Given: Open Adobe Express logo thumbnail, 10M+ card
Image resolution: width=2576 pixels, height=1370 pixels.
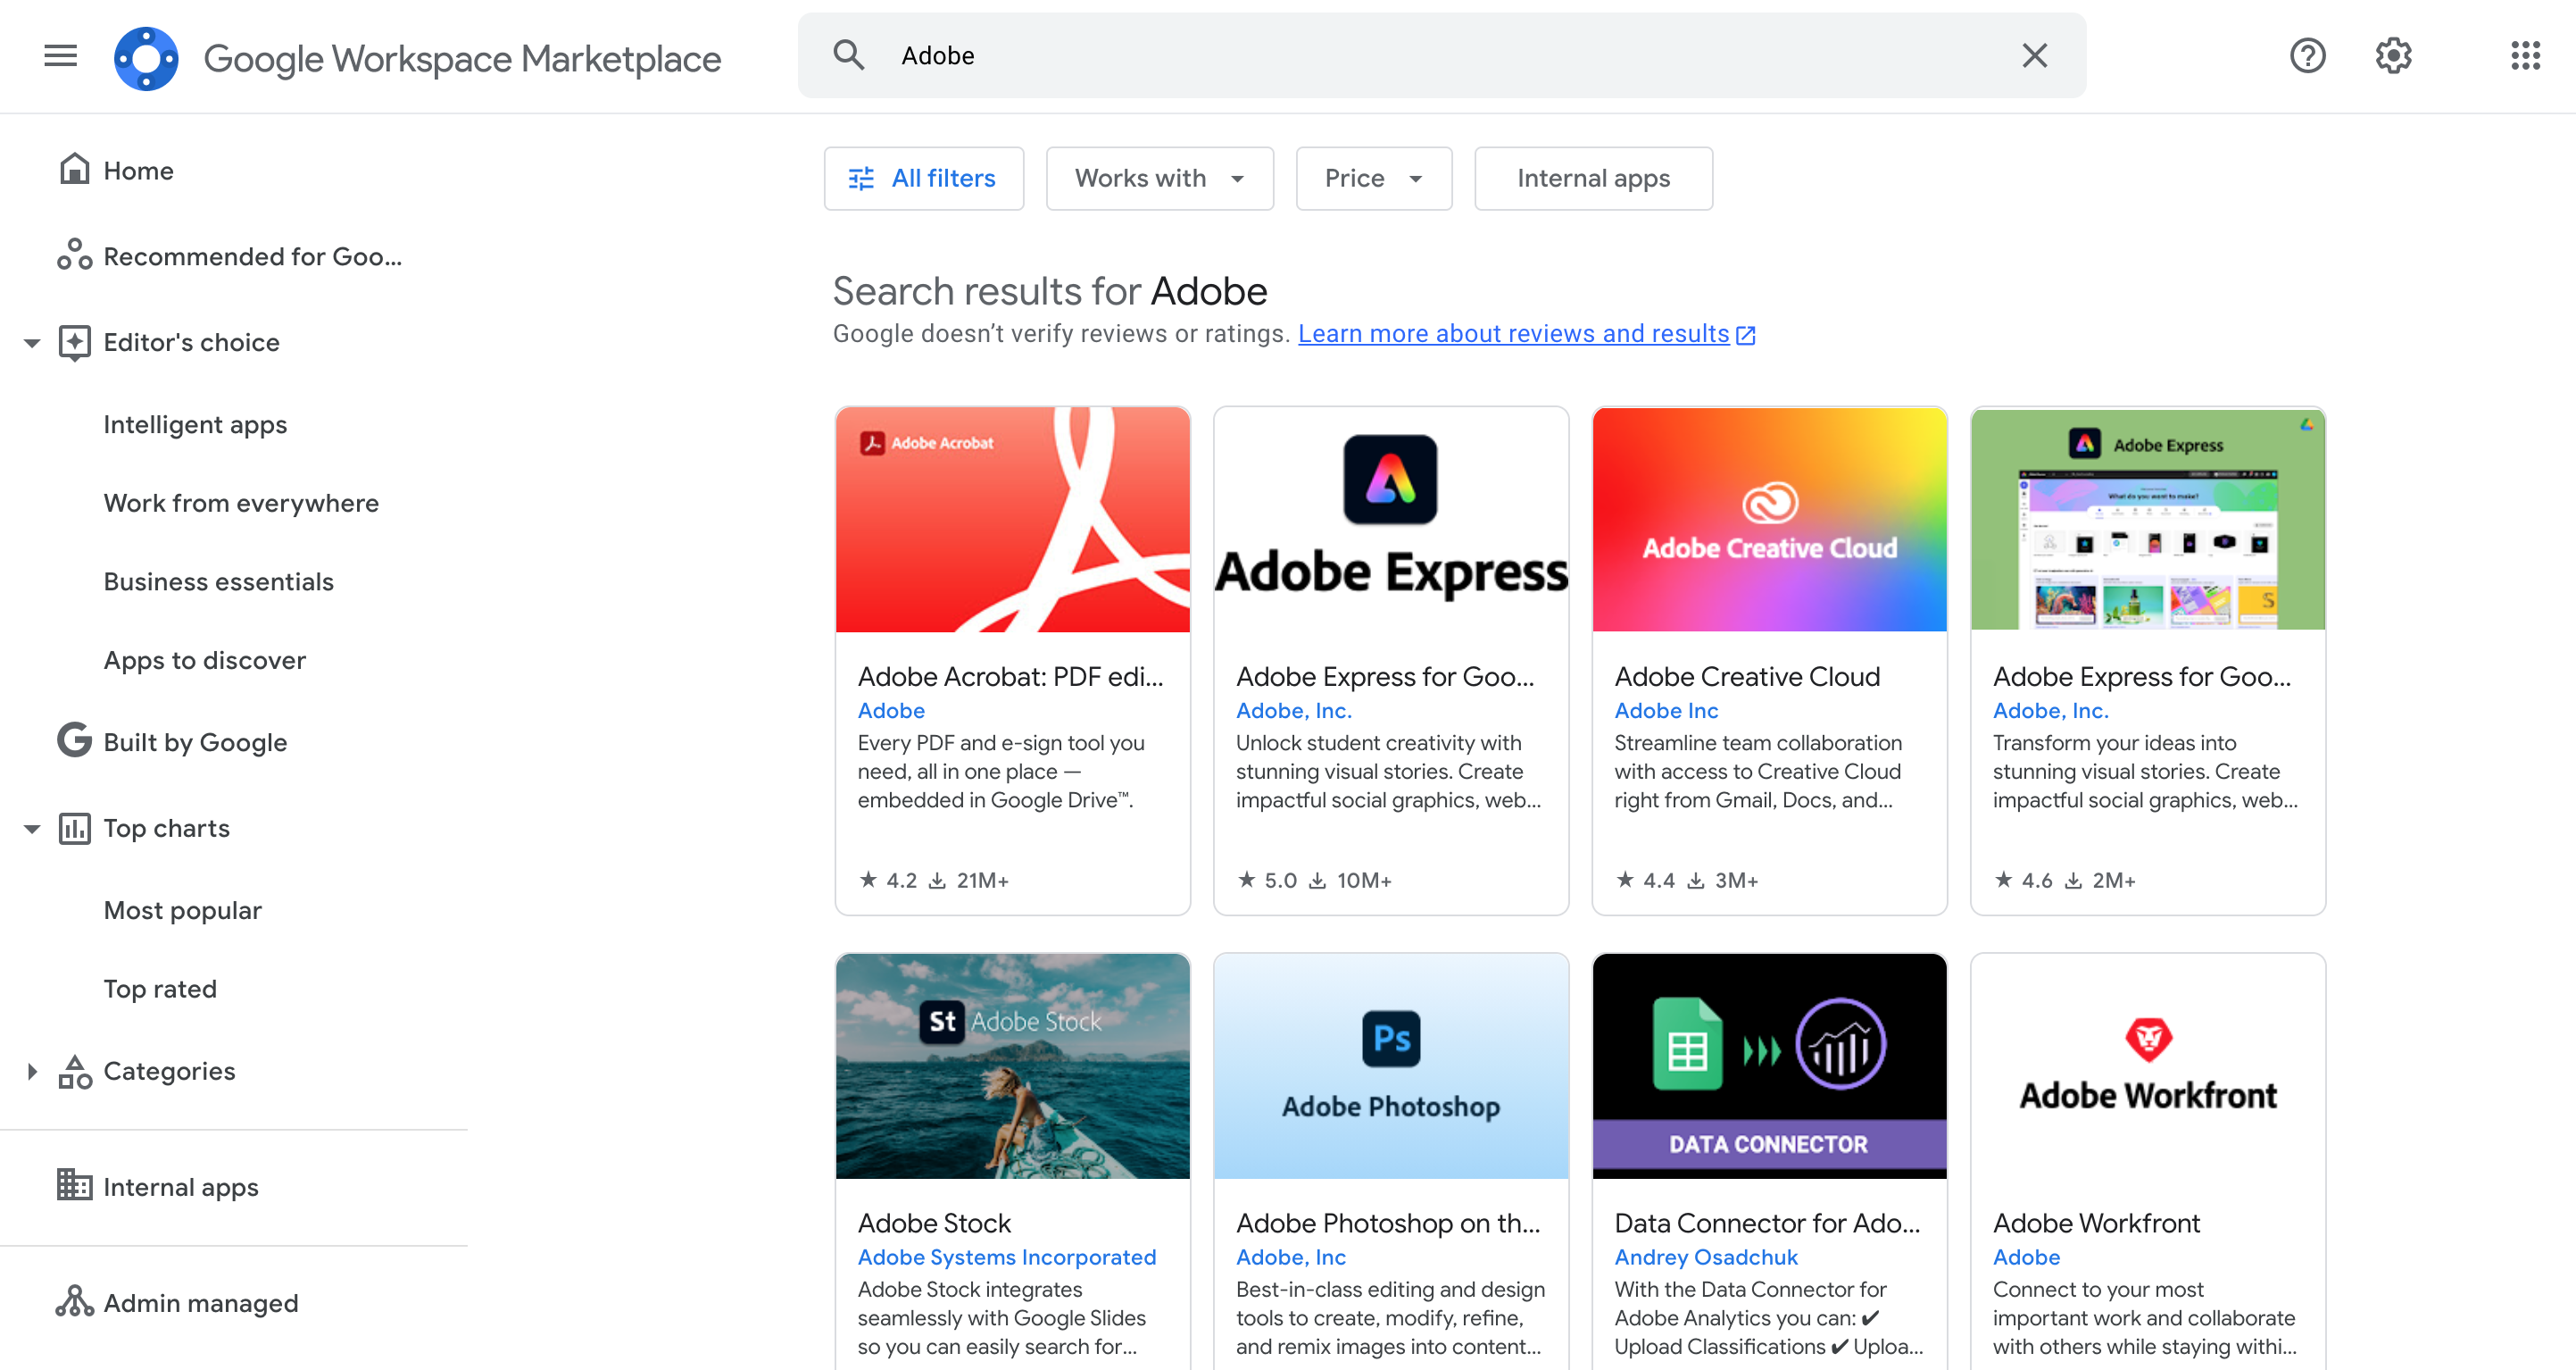Looking at the screenshot, I should pyautogui.click(x=1390, y=520).
